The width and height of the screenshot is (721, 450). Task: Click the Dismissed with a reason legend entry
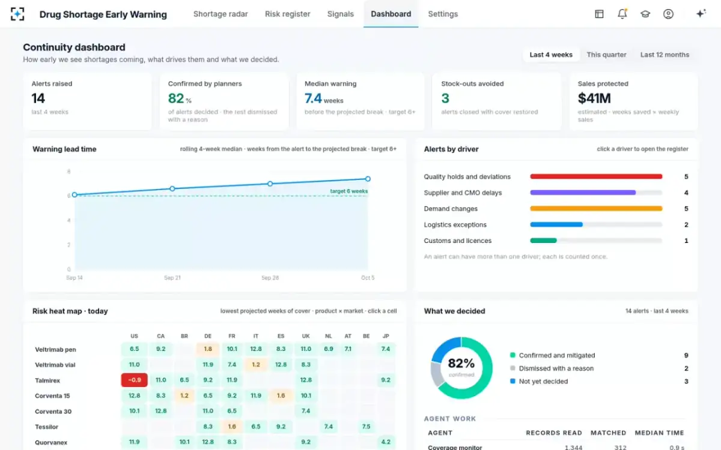click(x=599, y=368)
